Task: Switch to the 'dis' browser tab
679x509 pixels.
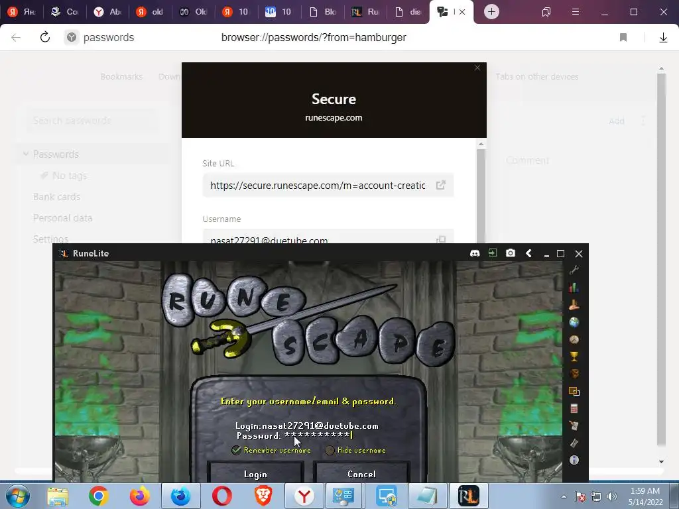Action: (408, 12)
